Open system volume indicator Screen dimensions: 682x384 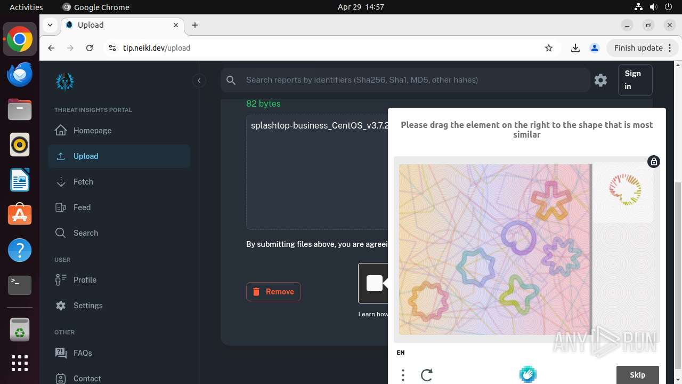point(654,7)
